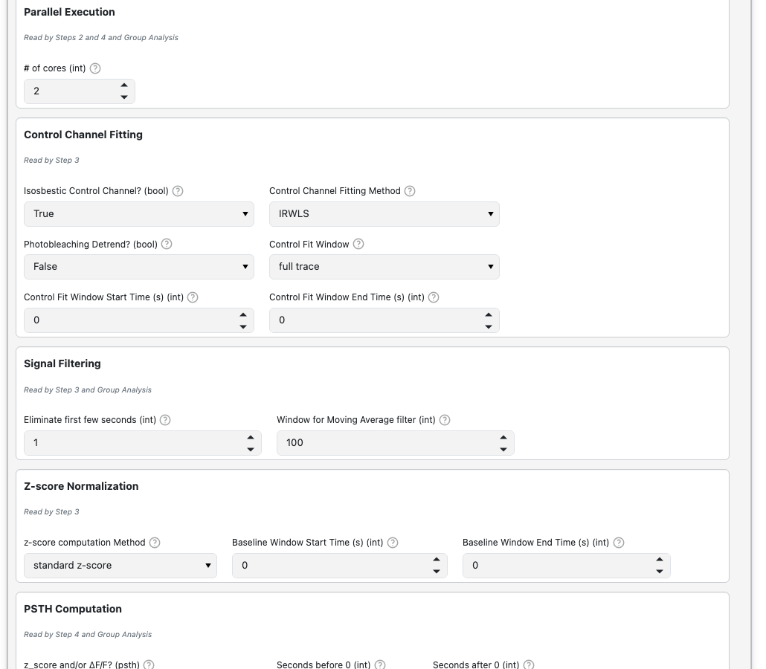Show help for z-score computation Method
The image size is (766, 669).
155,543
